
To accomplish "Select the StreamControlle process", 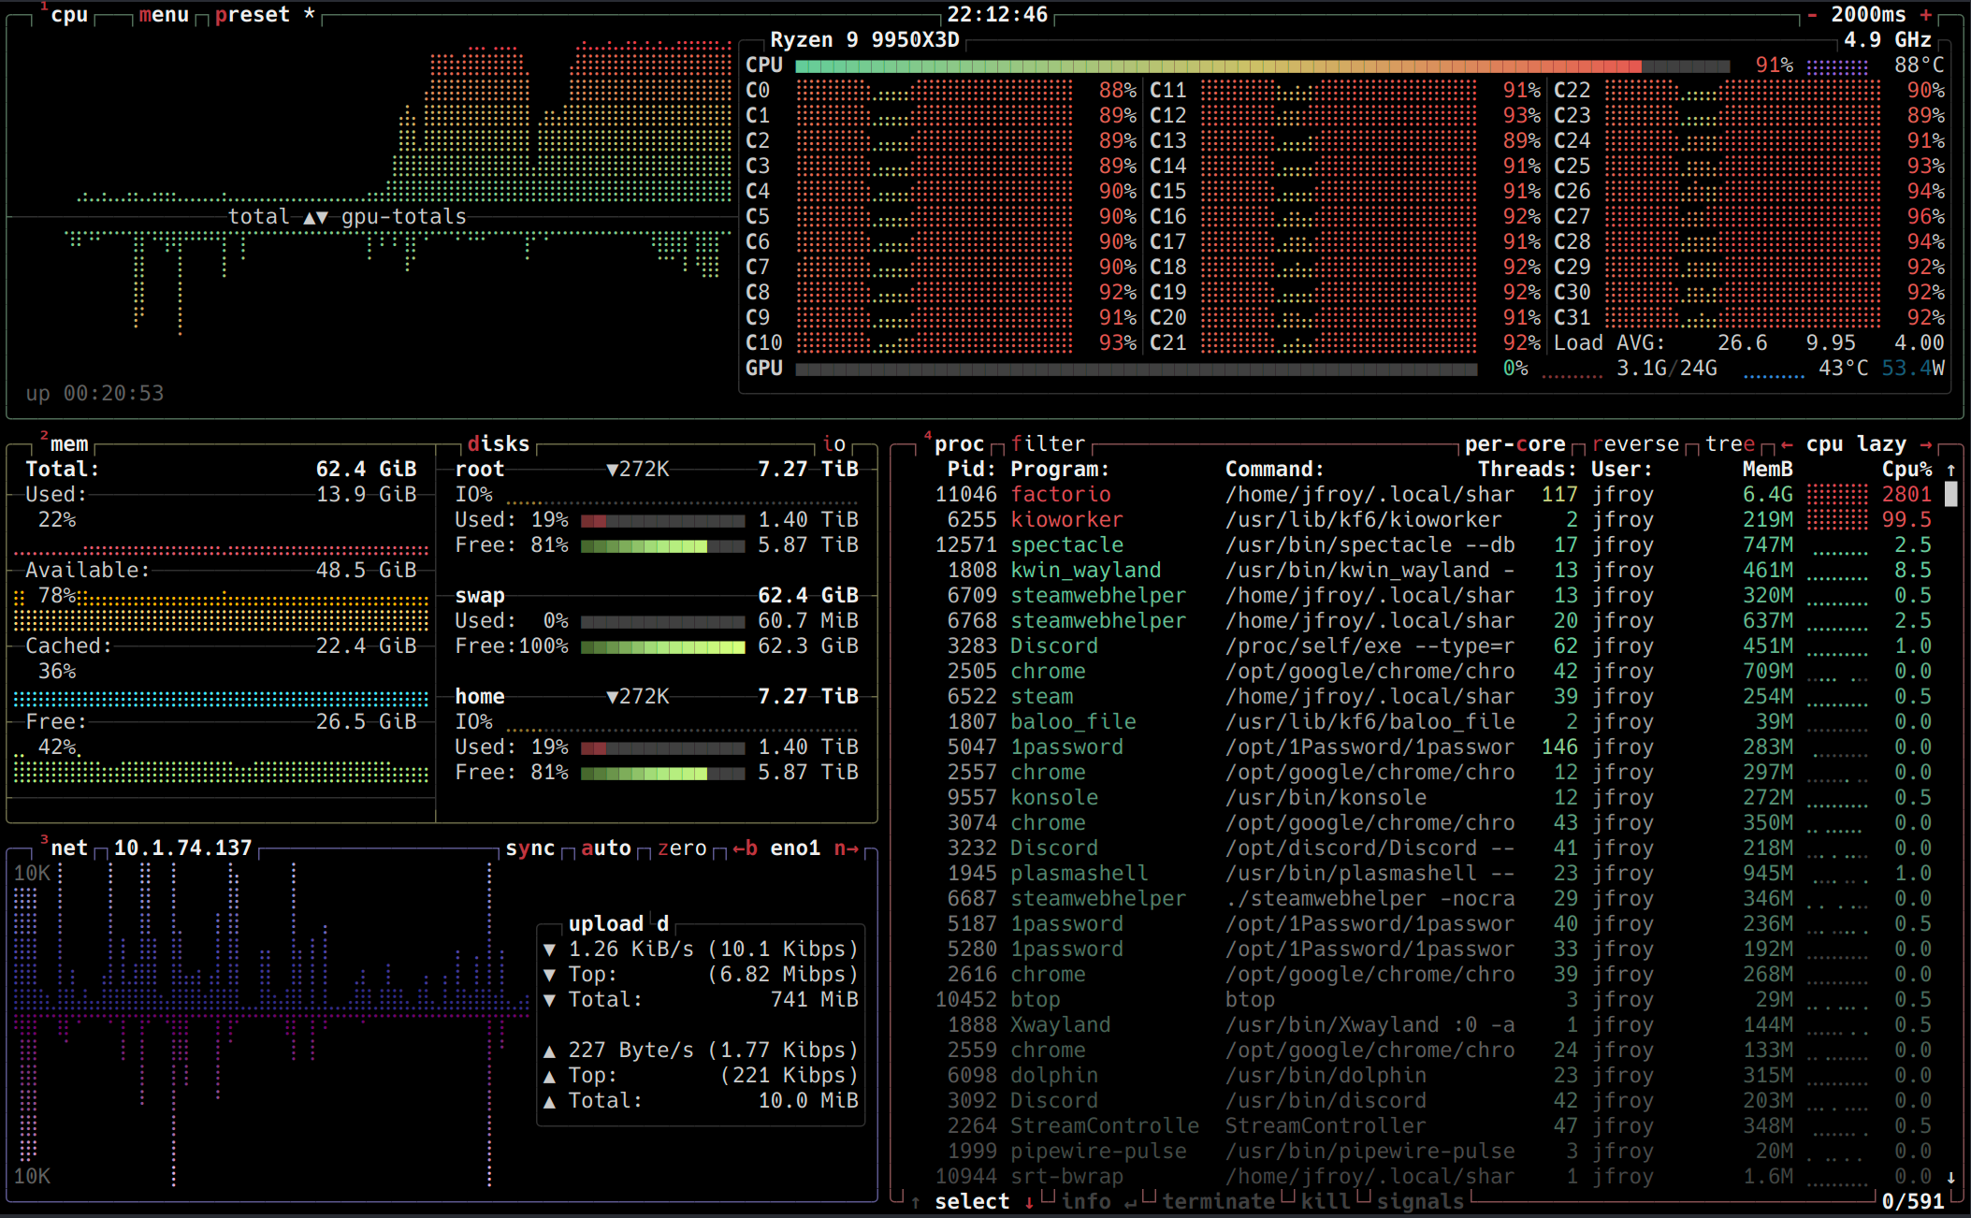I will [1421, 1126].
